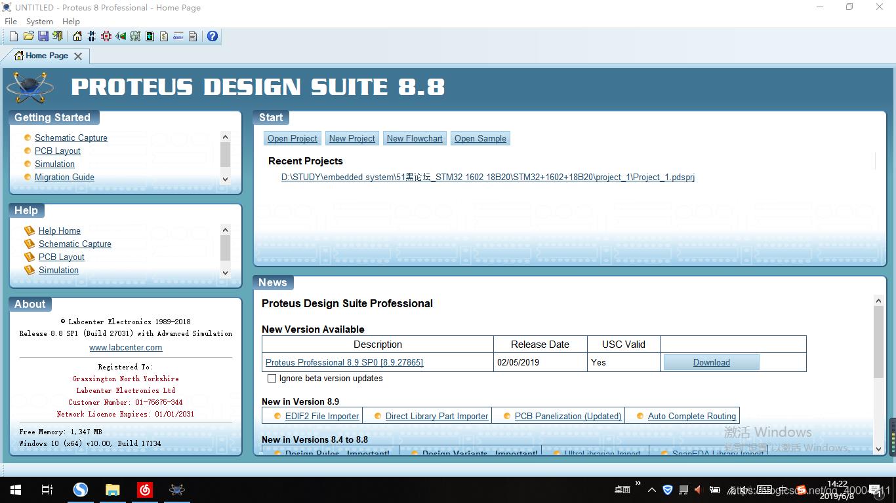Screen dimensions: 896x503
Task: Open PCB Layout in Getting Started
Action: (58, 151)
